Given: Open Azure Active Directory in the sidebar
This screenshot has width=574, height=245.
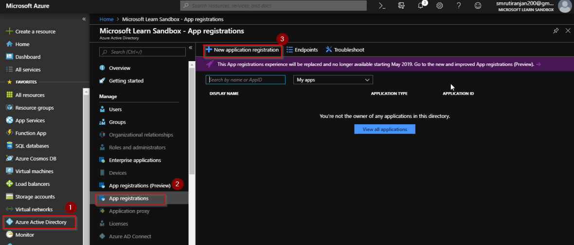Looking at the screenshot, I should (40, 222).
